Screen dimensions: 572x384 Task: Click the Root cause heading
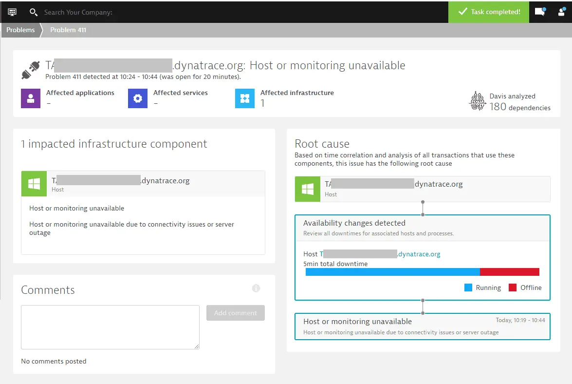(x=322, y=144)
